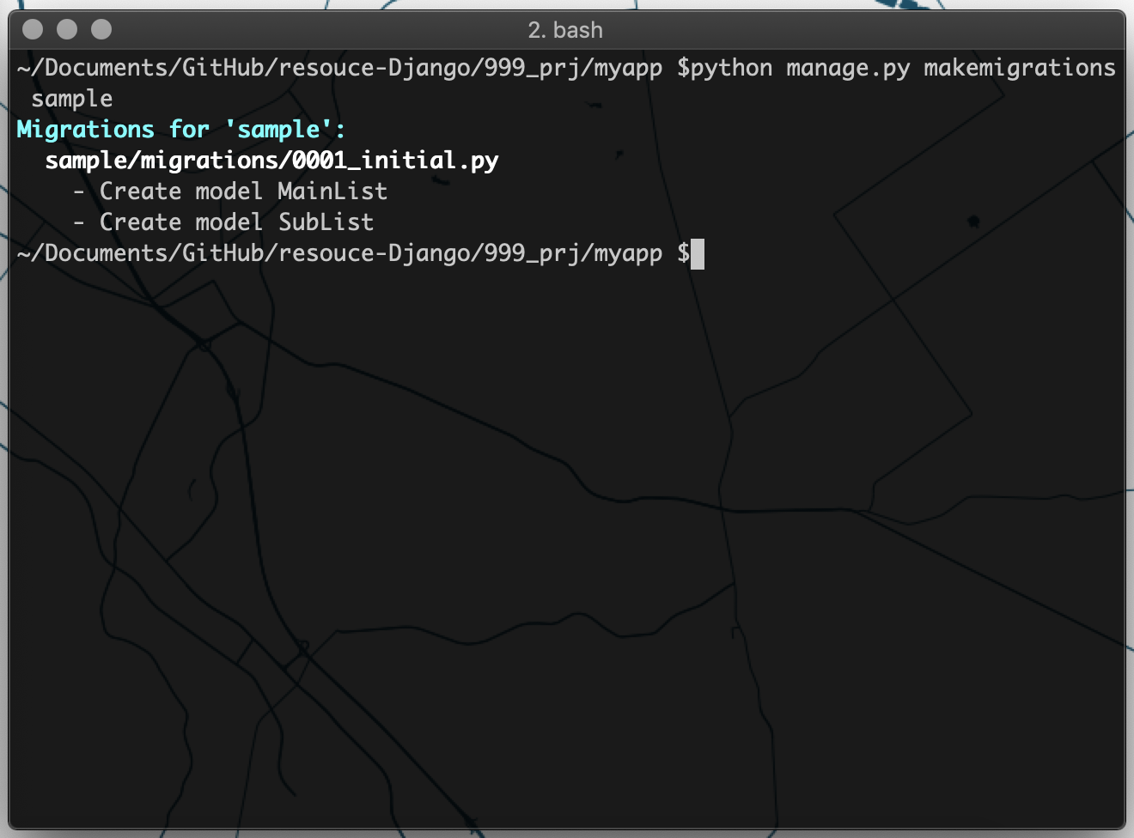Screen dimensions: 1134x838
Task: Click the '2. bash' window title
Action: [565, 30]
